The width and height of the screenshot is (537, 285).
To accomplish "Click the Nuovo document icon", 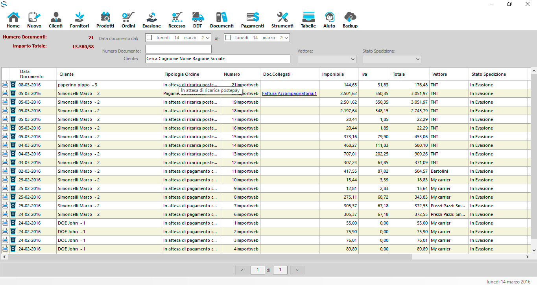I will pyautogui.click(x=34, y=20).
